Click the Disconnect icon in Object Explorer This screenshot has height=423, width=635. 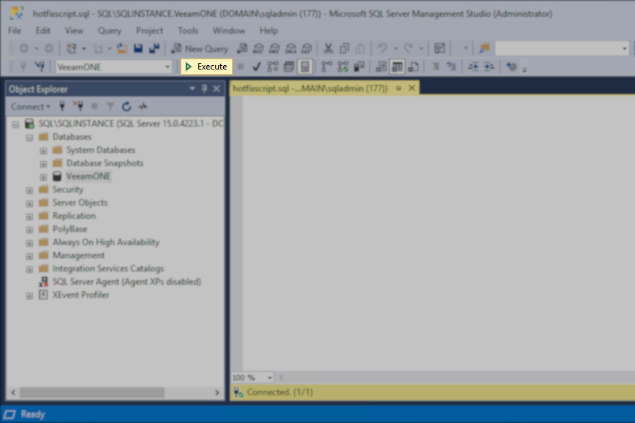(x=78, y=107)
